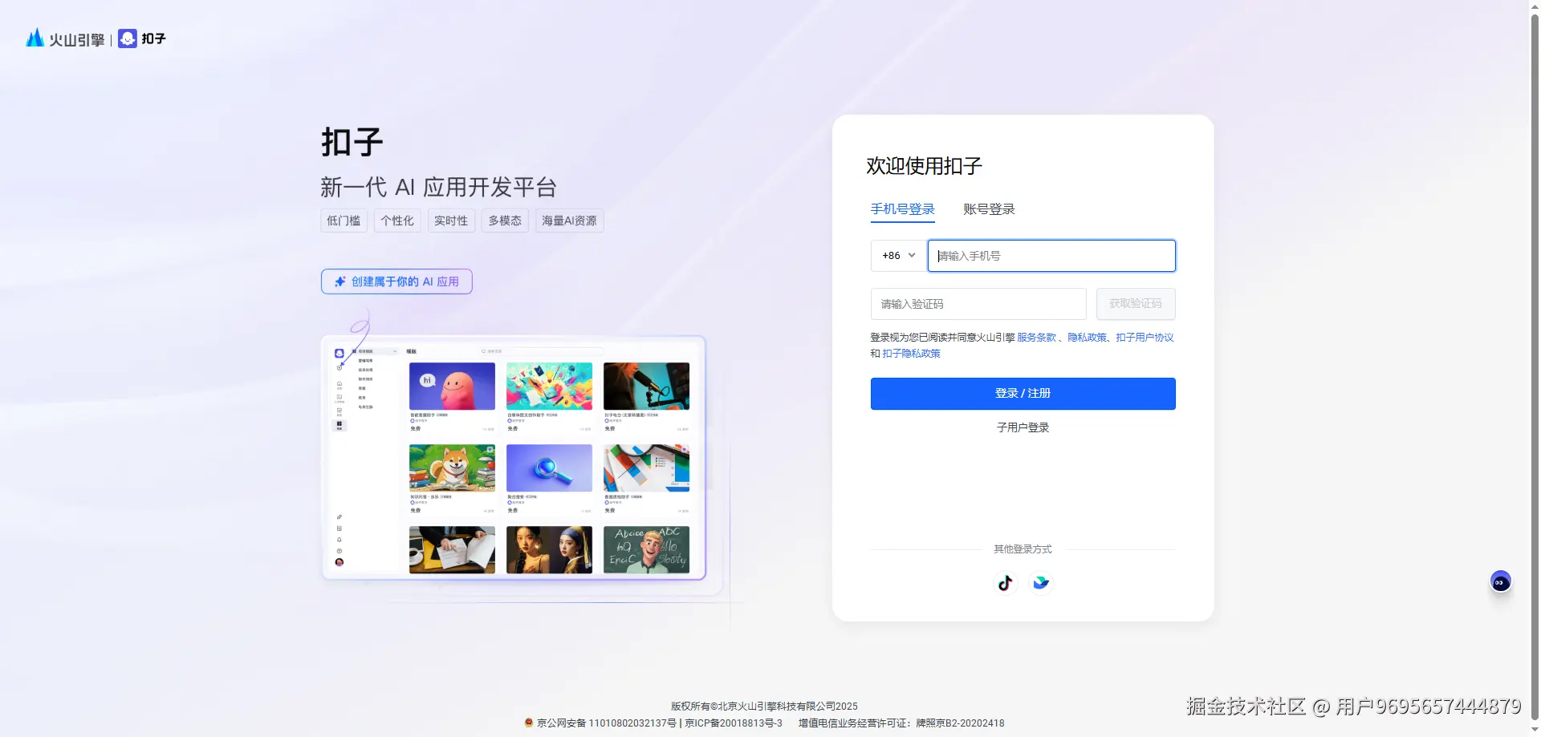Viewport: 1541px width, 737px height.
Task: Click the pink blob template thumbnail
Action: tap(452, 387)
